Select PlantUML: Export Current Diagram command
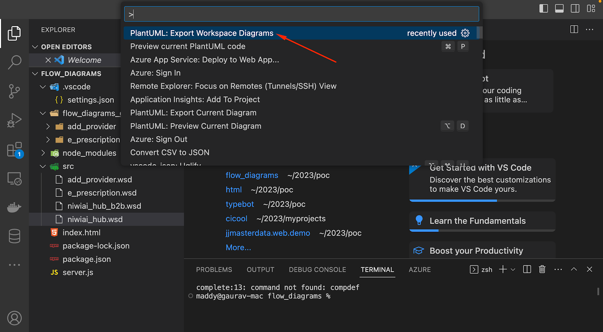 pos(300,113)
